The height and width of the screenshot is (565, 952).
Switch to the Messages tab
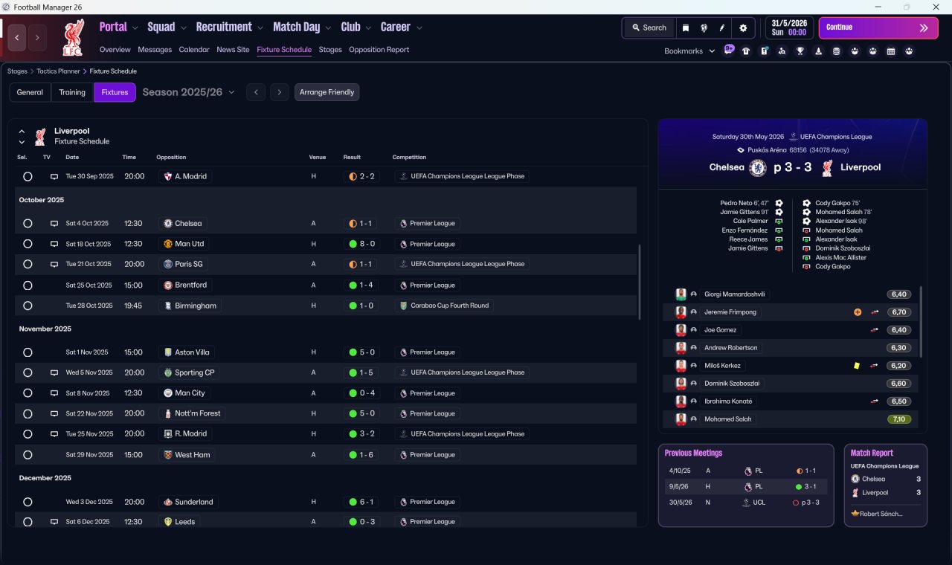pyautogui.click(x=155, y=50)
